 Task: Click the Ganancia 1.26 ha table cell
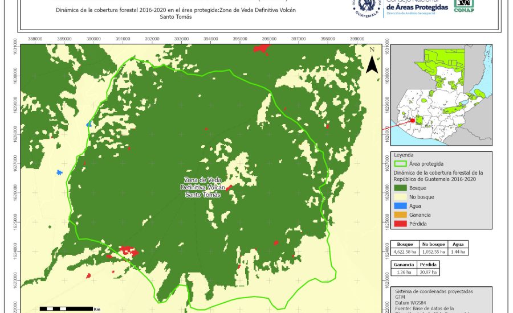tap(404, 272)
